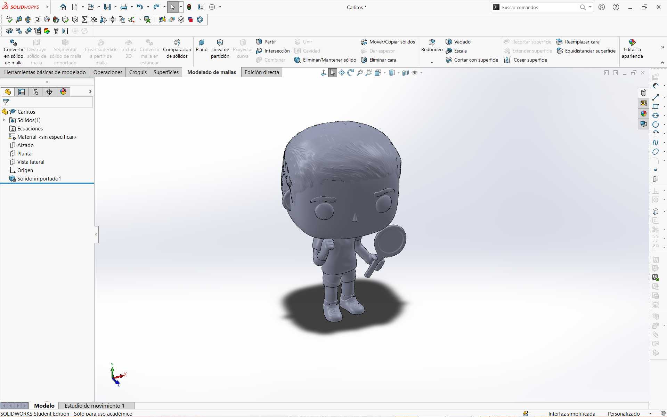Screen dimensions: 667x417
Task: Open Eliminar/Mantener sólido tool
Action: click(325, 60)
